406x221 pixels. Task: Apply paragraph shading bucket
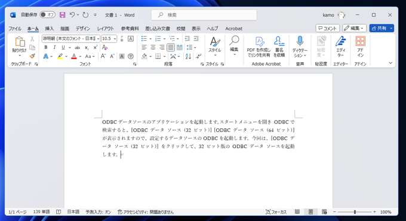pyautogui.click(x=144, y=56)
